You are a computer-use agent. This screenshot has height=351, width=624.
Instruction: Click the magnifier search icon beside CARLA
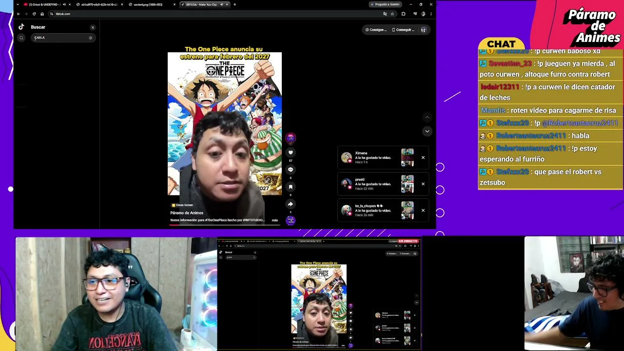click(x=21, y=38)
